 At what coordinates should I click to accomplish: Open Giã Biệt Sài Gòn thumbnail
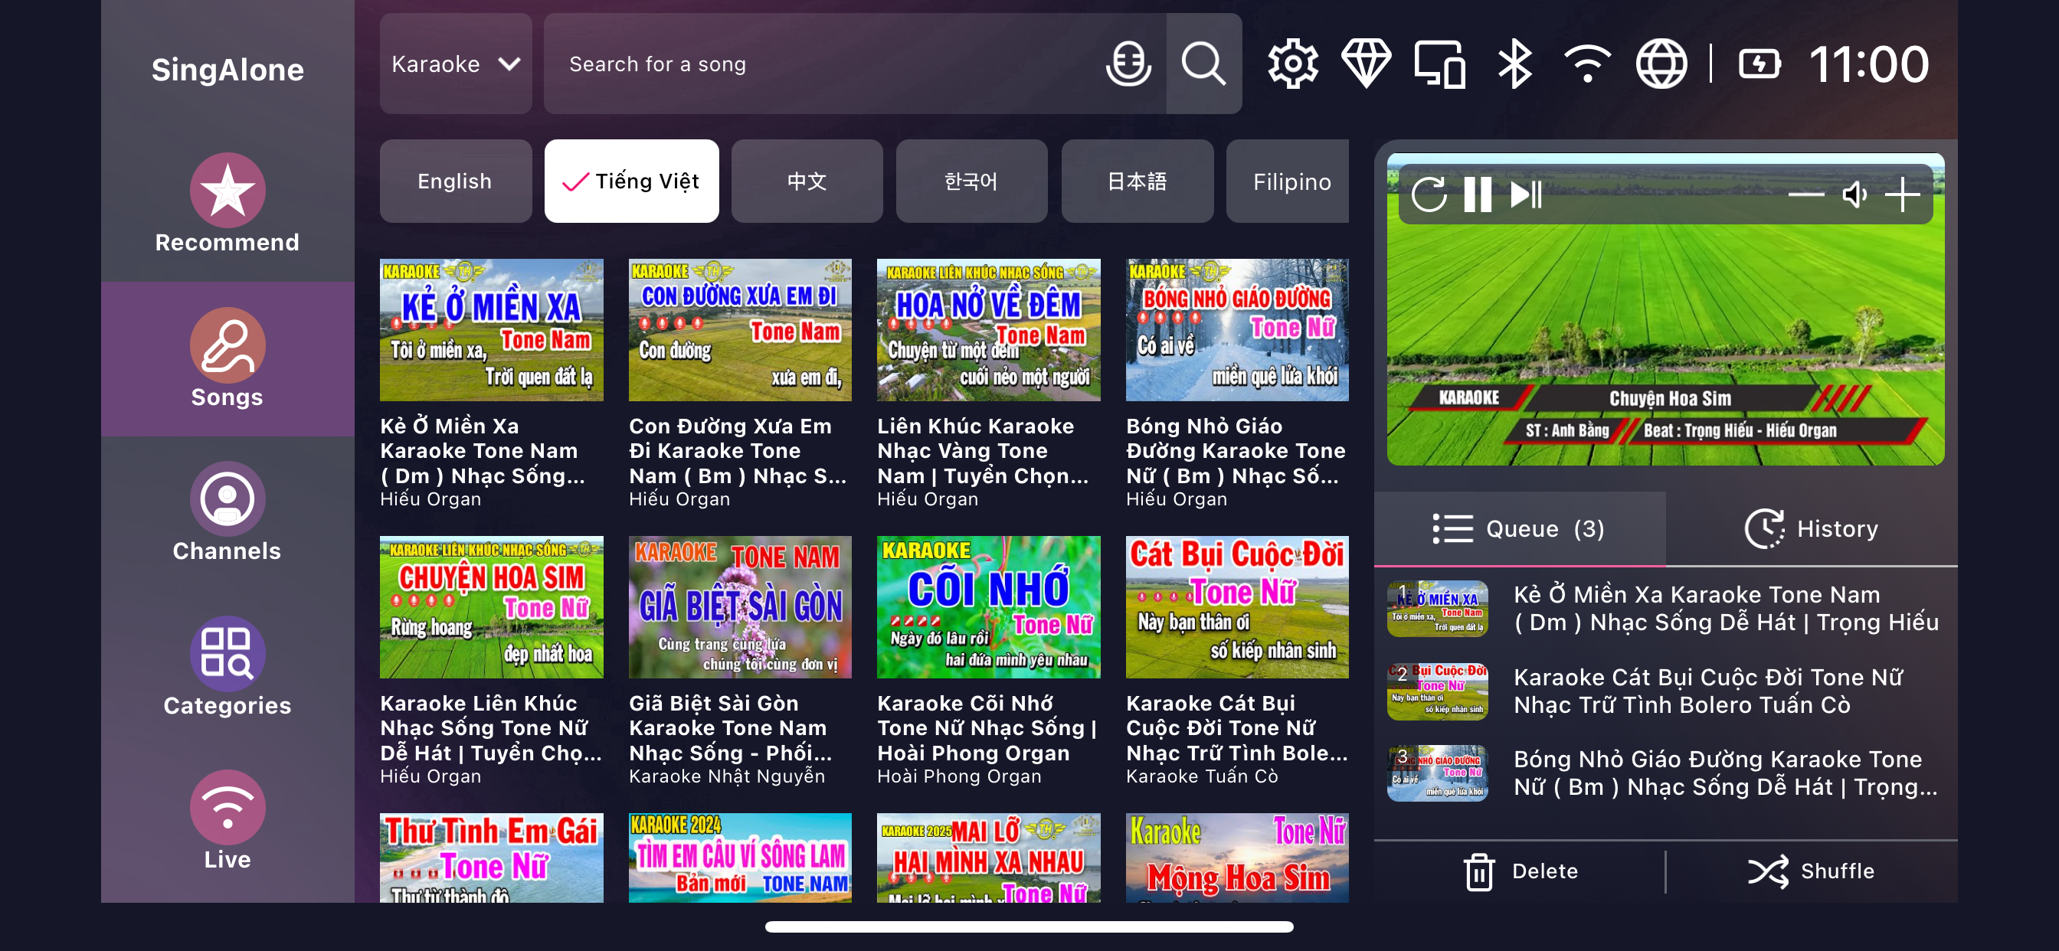coord(740,606)
